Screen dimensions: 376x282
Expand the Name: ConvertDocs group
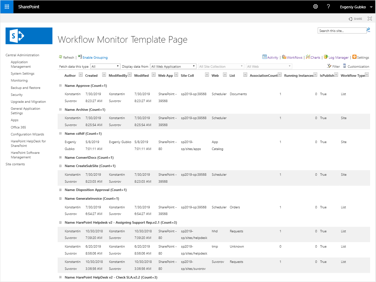[60, 157]
